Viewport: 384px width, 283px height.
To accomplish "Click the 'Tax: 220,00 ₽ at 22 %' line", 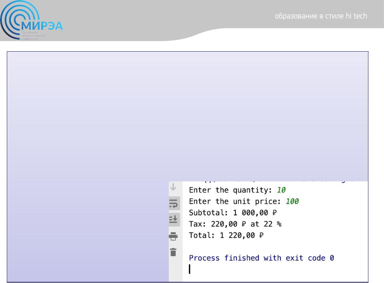I will coord(235,224).
